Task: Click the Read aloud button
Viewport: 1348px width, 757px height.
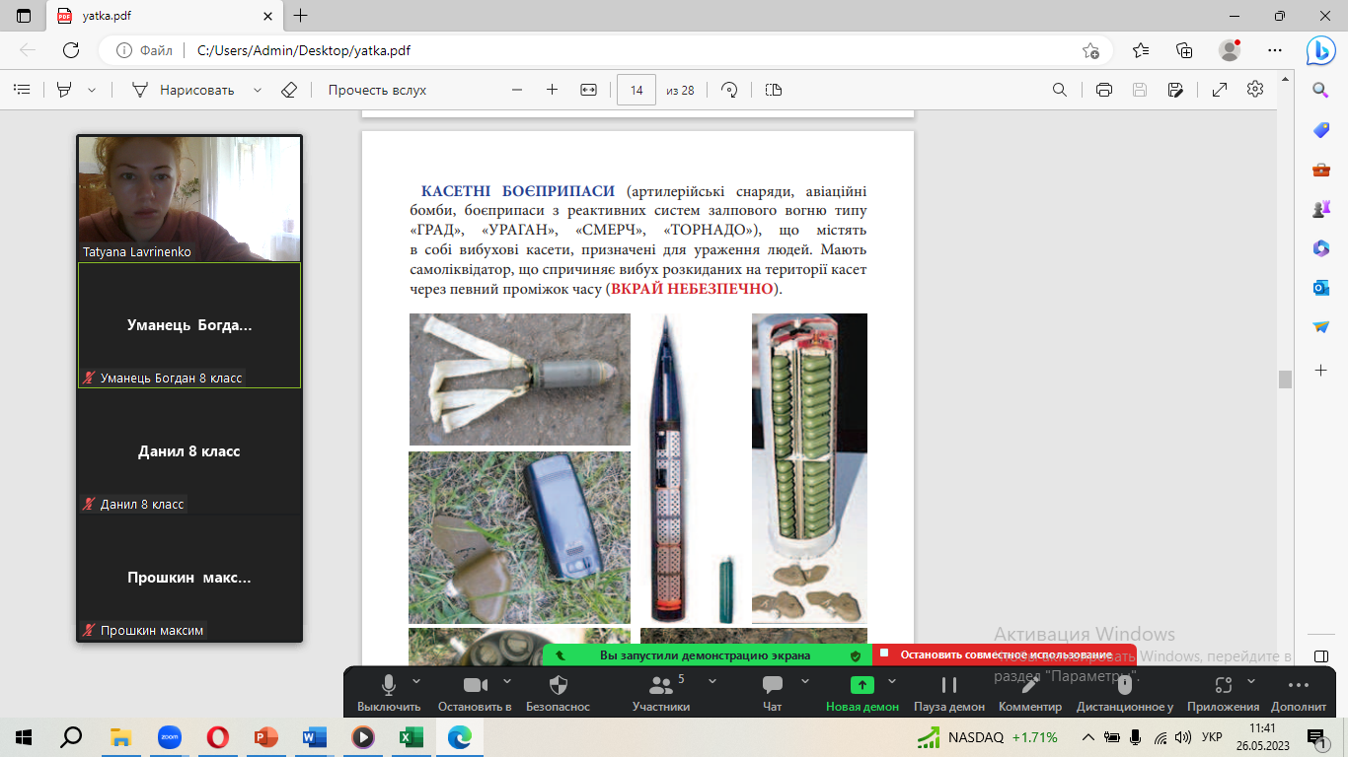Action: pyautogui.click(x=377, y=90)
